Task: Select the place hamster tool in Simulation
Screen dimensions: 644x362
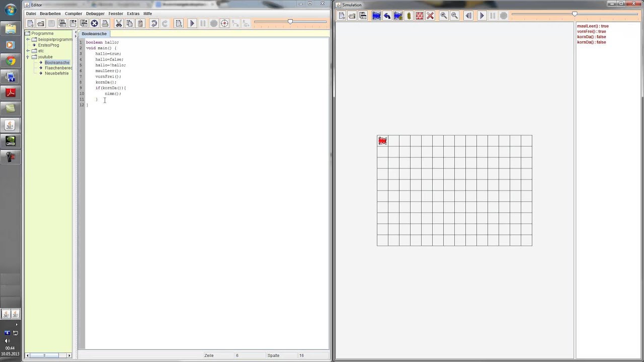Action: 376,16
